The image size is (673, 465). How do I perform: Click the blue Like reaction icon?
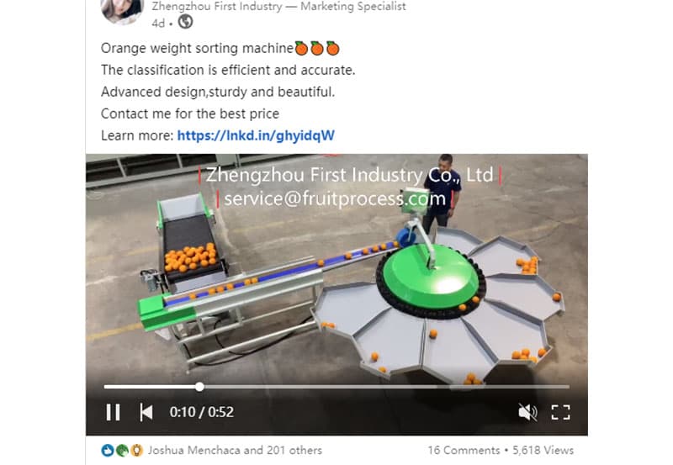pos(108,450)
